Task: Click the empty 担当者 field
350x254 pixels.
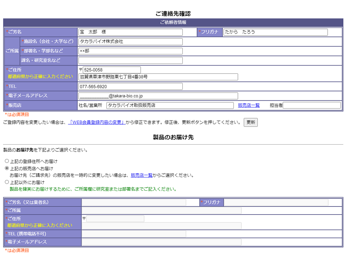Action: 311,105
